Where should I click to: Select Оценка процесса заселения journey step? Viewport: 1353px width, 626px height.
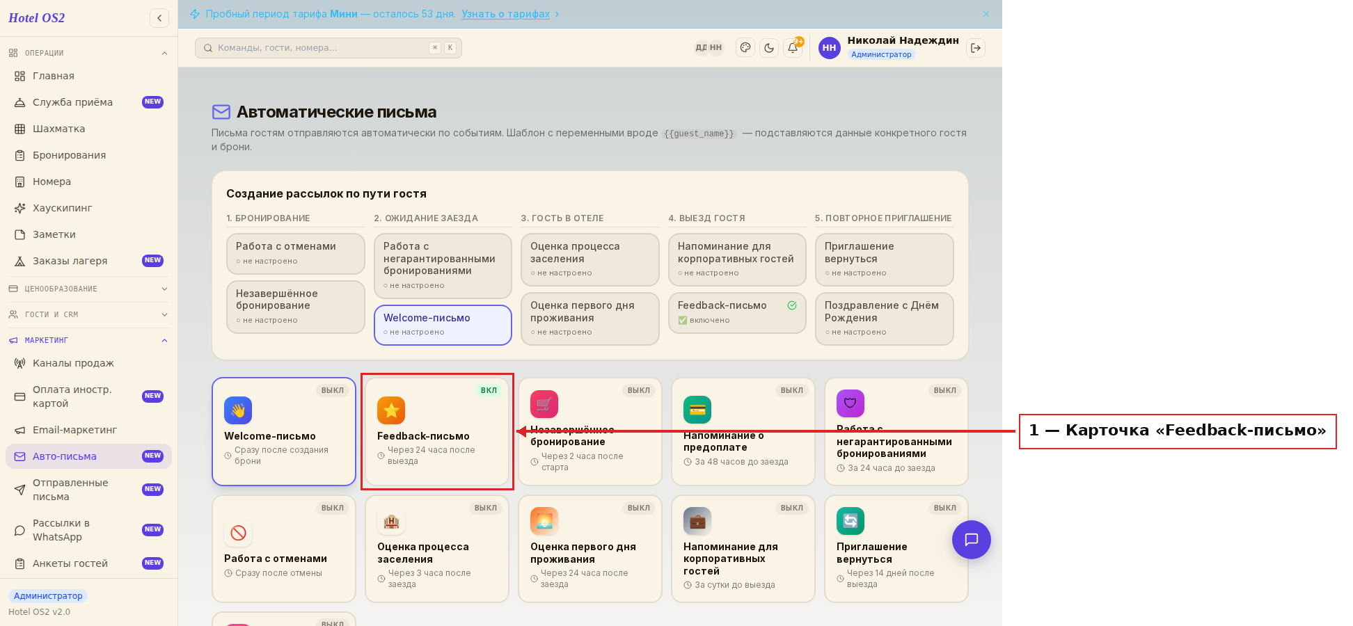click(x=590, y=259)
